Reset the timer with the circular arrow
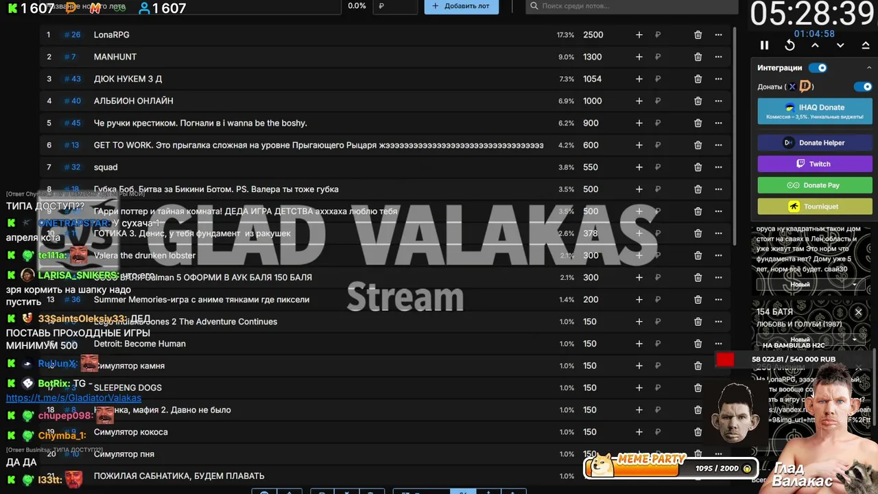The image size is (878, 494). click(x=790, y=45)
